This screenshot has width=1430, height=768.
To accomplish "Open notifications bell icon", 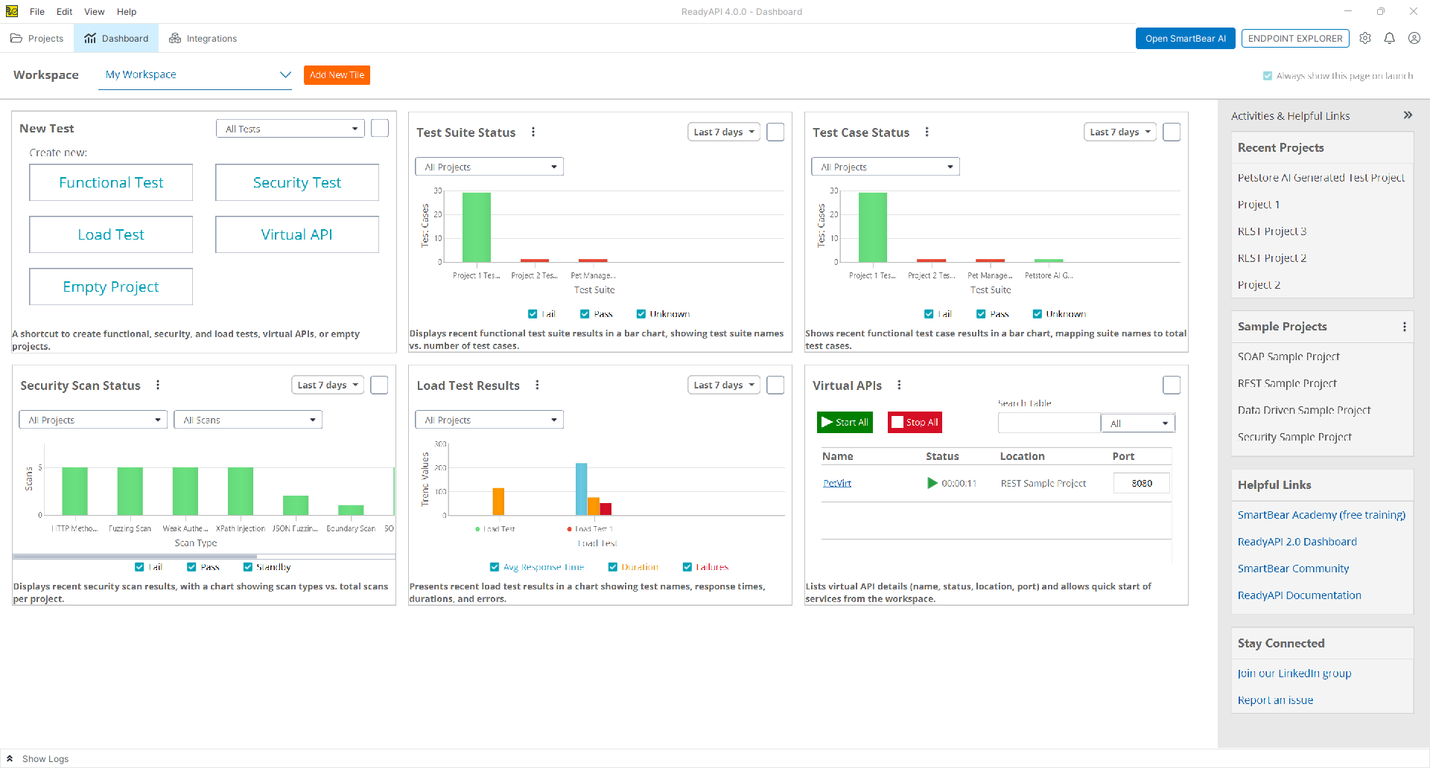I will point(1390,38).
